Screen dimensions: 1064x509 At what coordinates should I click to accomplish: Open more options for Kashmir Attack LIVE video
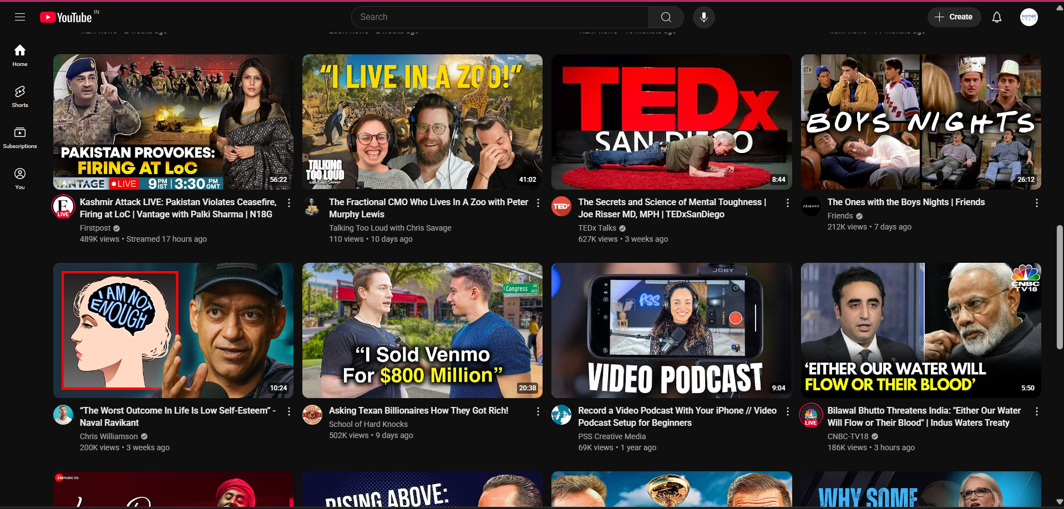289,203
